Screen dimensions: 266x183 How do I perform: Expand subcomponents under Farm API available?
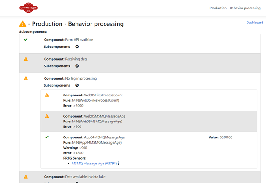77,46
